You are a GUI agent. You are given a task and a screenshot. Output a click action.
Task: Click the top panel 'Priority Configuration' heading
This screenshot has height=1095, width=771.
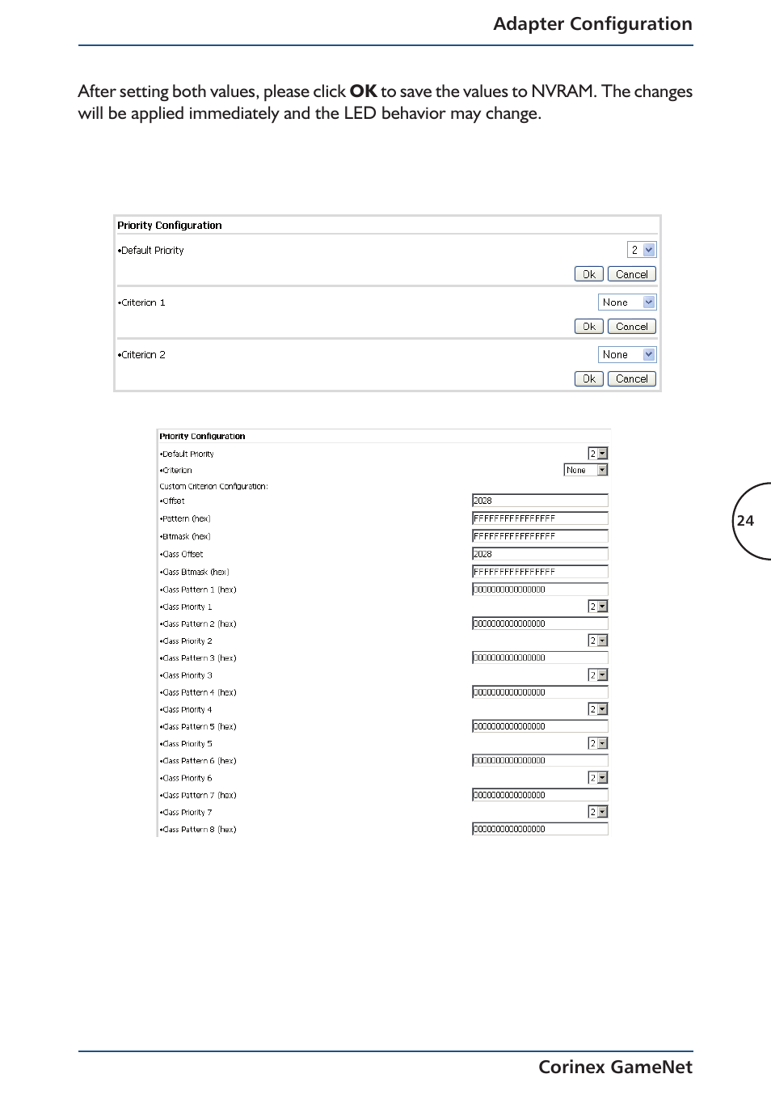(x=170, y=226)
